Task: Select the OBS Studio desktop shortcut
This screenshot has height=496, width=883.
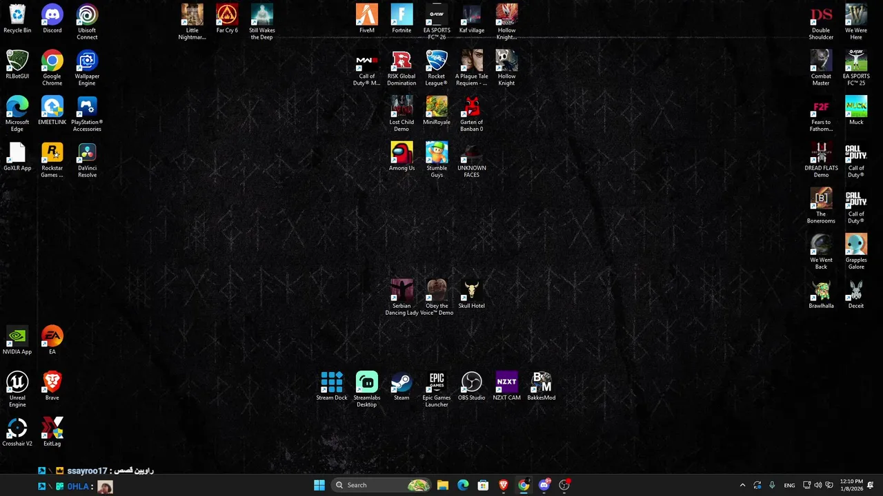Action: coord(472,386)
